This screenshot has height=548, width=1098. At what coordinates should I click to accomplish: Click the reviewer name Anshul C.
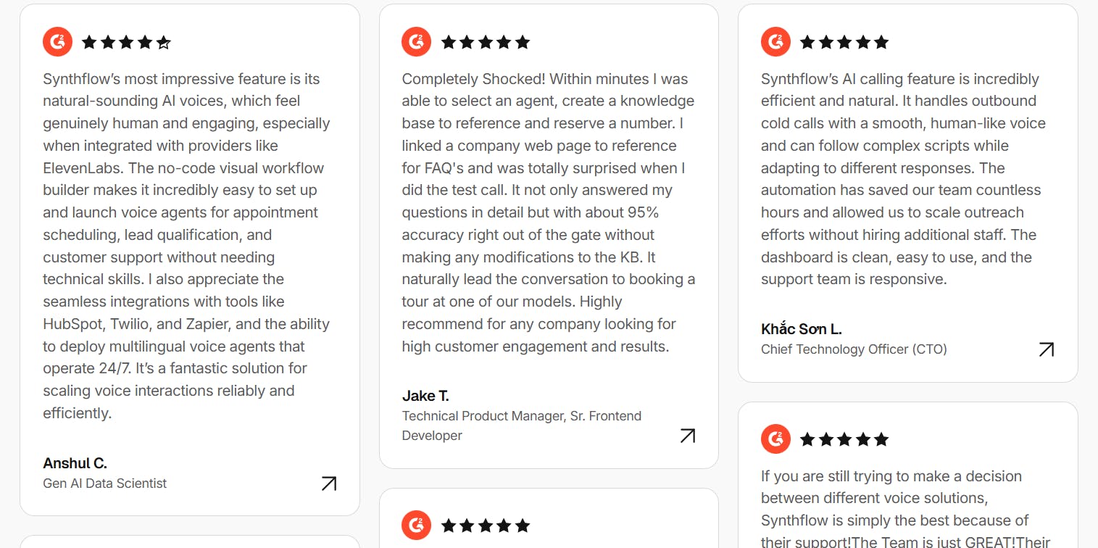pos(75,463)
